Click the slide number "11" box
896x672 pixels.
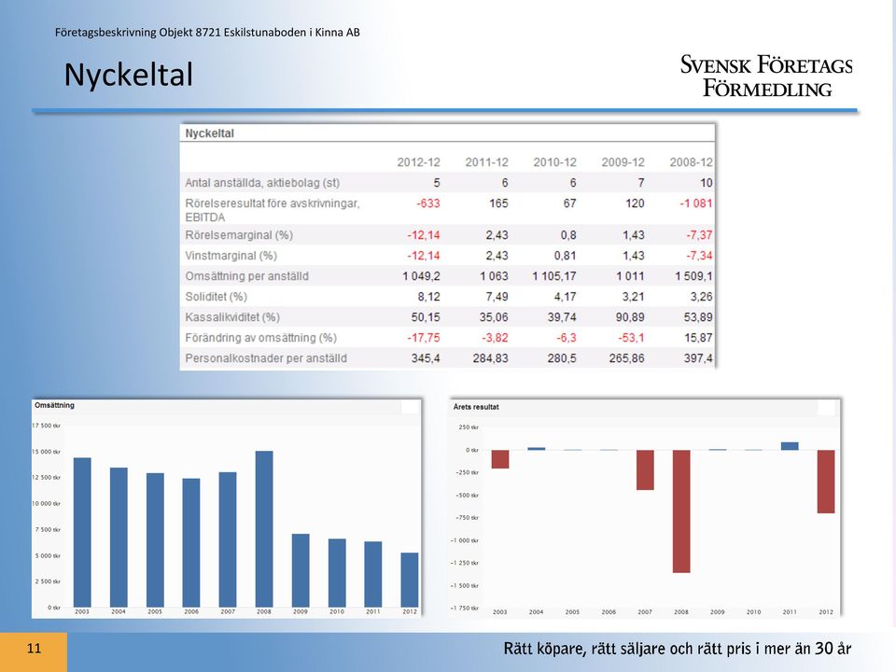34,651
